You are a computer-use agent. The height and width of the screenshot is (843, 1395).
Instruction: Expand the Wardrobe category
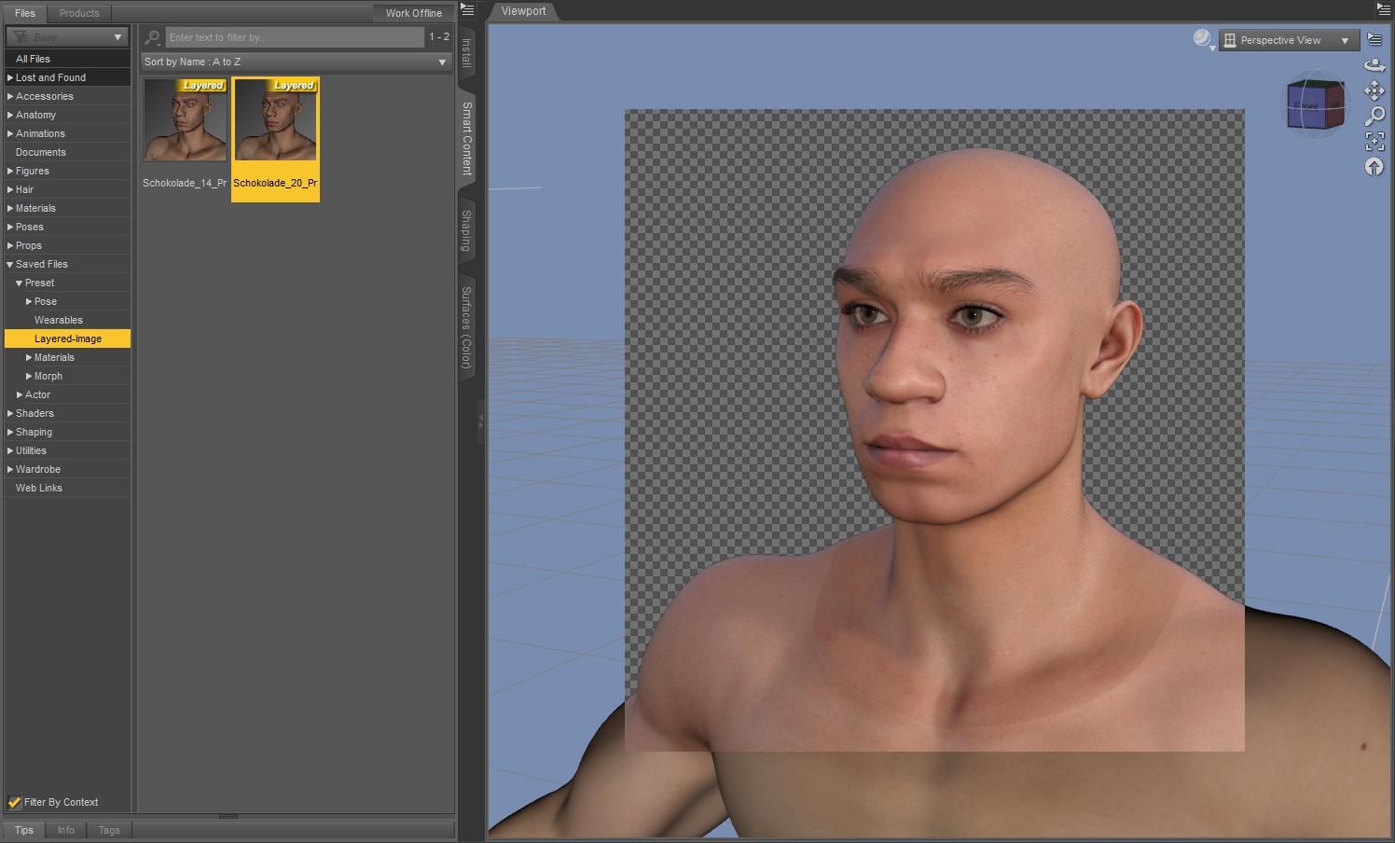pyautogui.click(x=10, y=469)
